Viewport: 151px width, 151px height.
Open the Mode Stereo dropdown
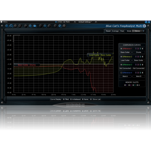point(138,31)
